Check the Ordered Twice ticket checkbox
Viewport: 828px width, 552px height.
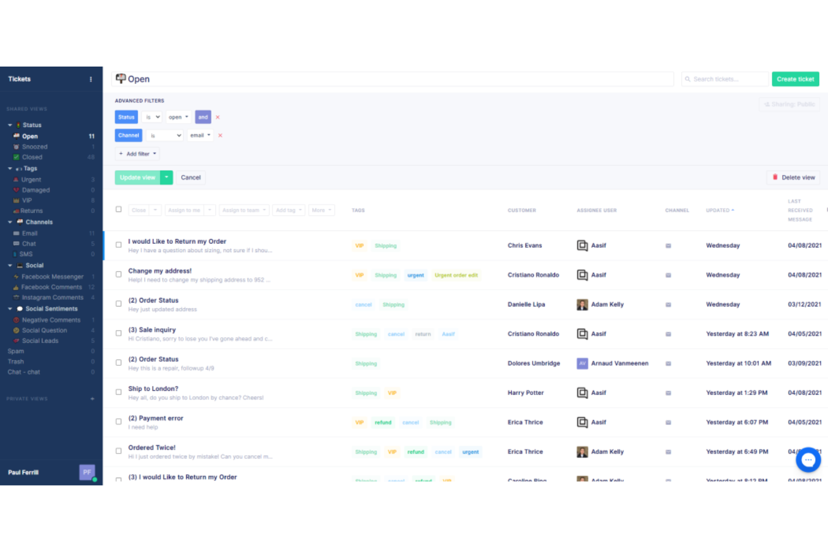click(118, 450)
